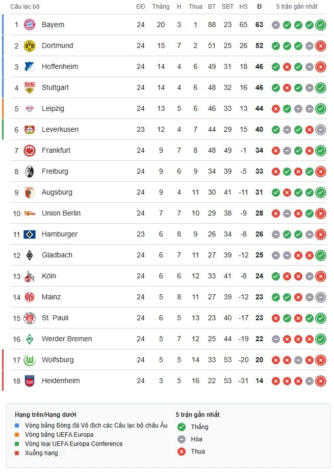This screenshot has width=334, height=472.
Task: Open the Union Berlin club page
Action: [x=62, y=213]
